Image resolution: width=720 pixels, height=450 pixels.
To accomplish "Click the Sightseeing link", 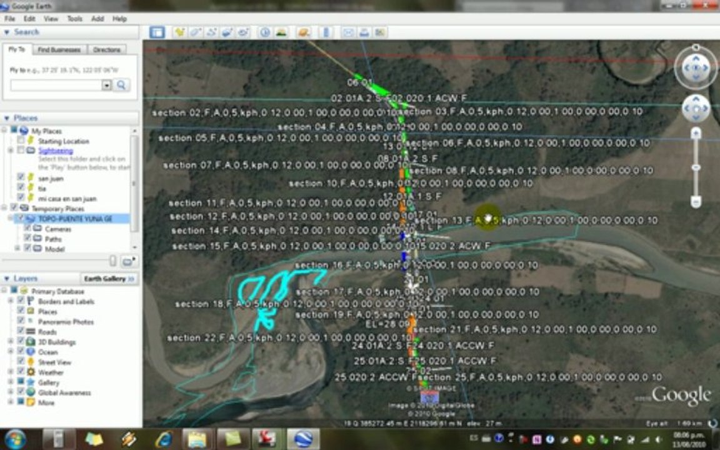I will point(56,151).
